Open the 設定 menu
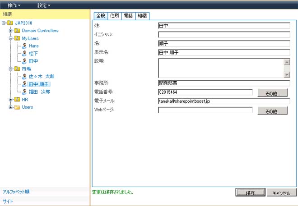The height and width of the screenshot is (206, 298). (x=44, y=5)
